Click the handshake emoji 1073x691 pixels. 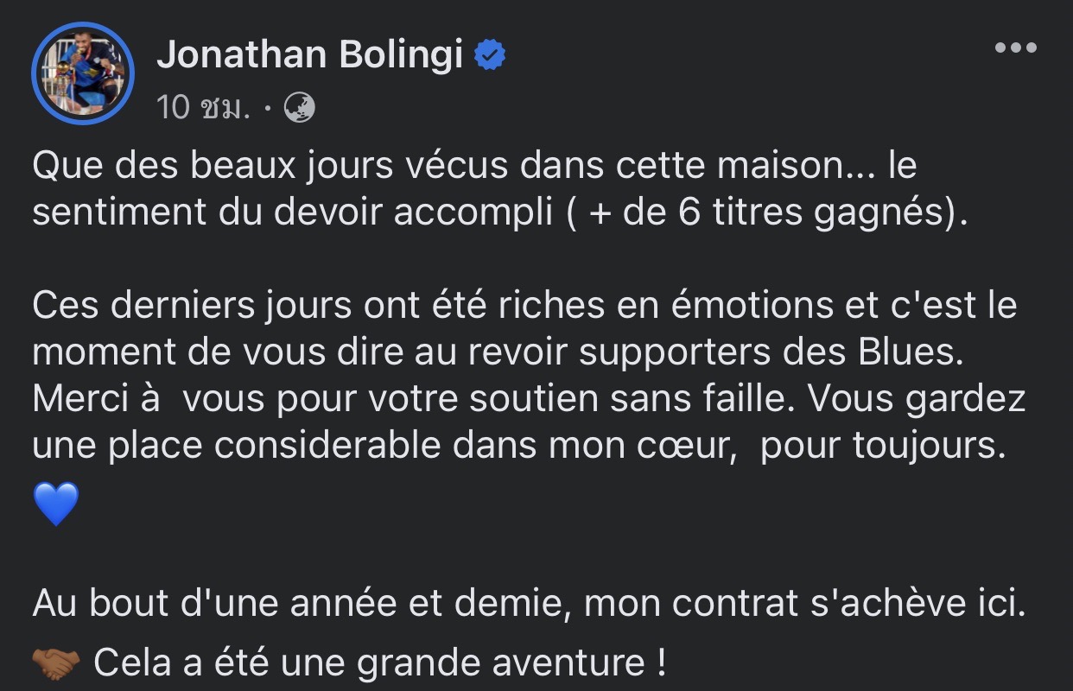(56, 663)
